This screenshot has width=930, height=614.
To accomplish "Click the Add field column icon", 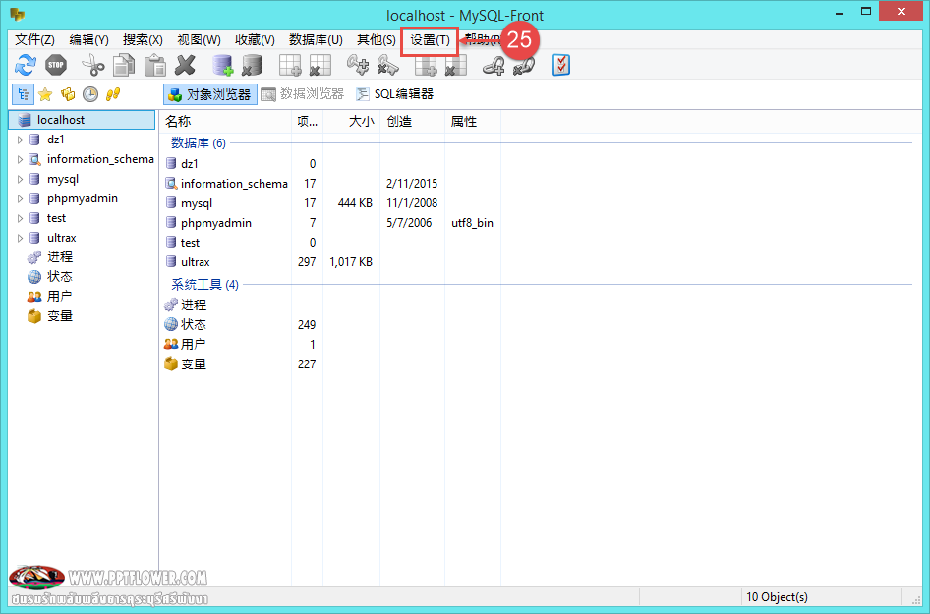I will 426,65.
